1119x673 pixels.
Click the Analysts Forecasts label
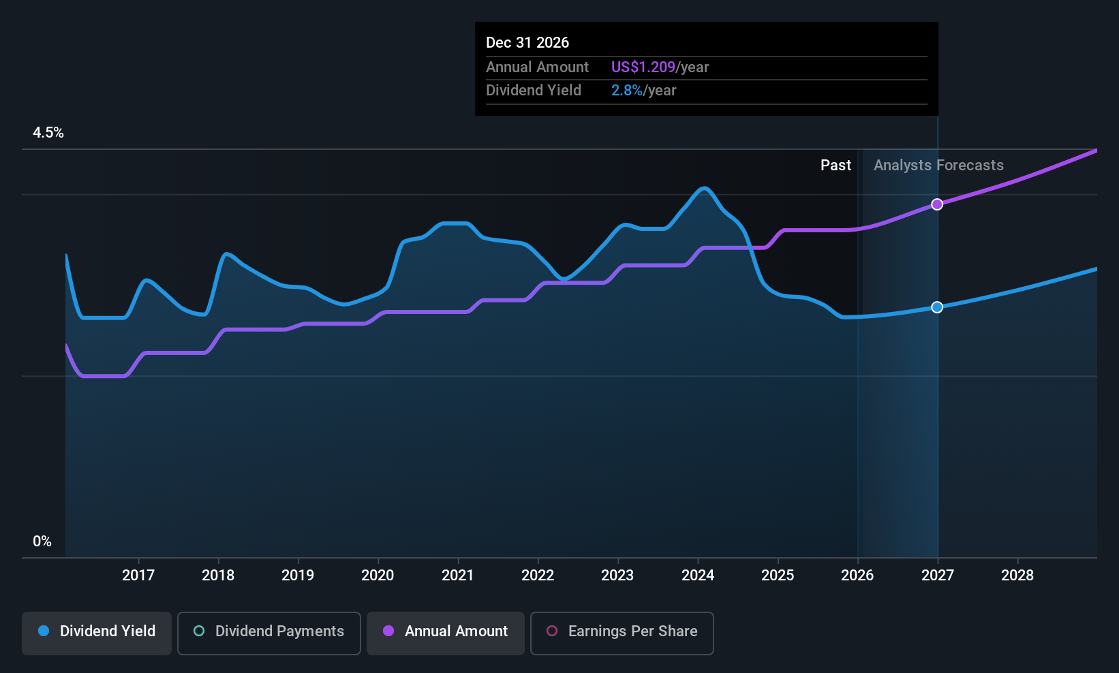tap(938, 166)
